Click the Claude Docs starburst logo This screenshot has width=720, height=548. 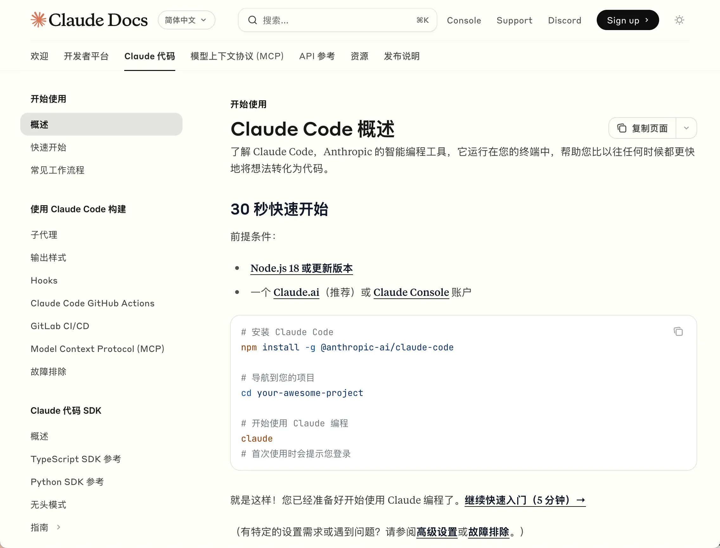pyautogui.click(x=39, y=20)
